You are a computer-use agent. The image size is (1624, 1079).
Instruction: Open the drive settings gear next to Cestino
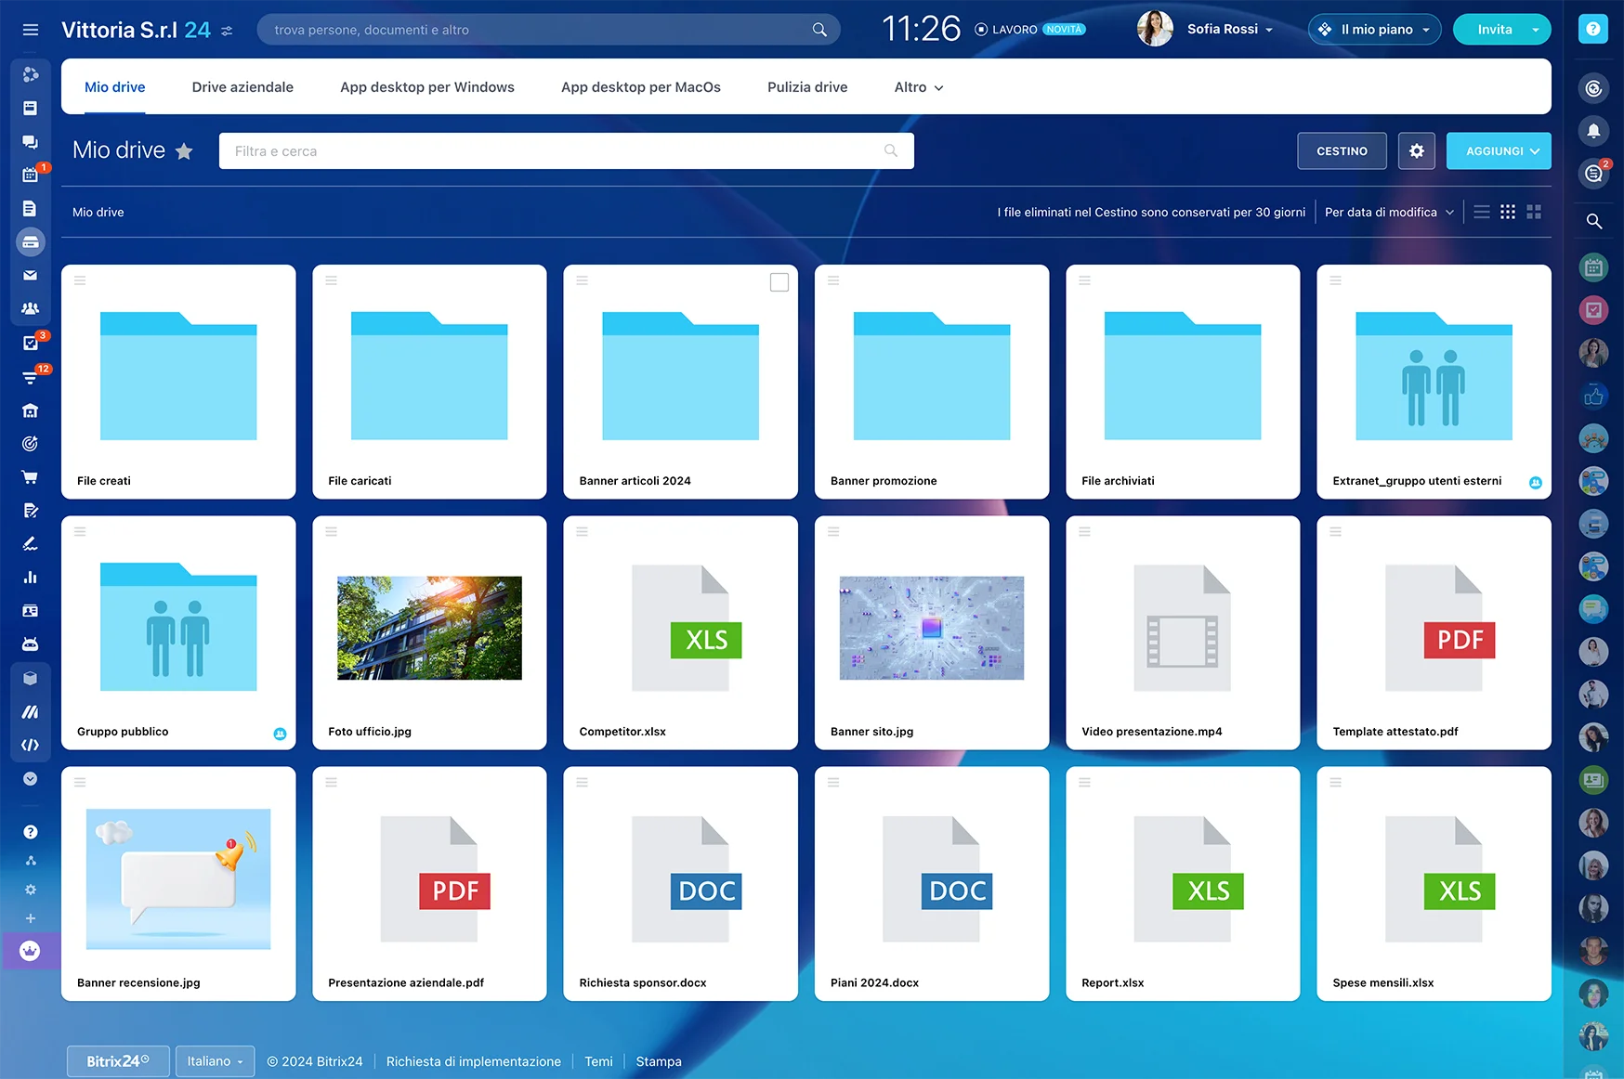pyautogui.click(x=1416, y=150)
